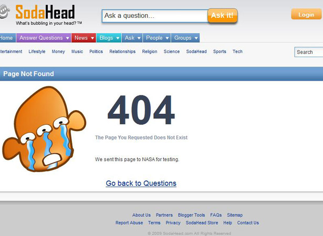Open the FAQs footer link
The width and height of the screenshot is (323, 236).
(x=216, y=215)
